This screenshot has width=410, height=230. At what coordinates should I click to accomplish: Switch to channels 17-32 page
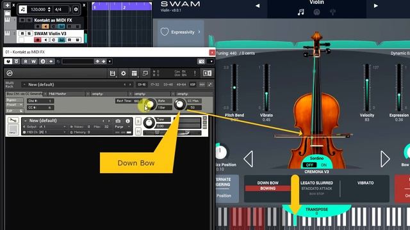[x=154, y=84]
